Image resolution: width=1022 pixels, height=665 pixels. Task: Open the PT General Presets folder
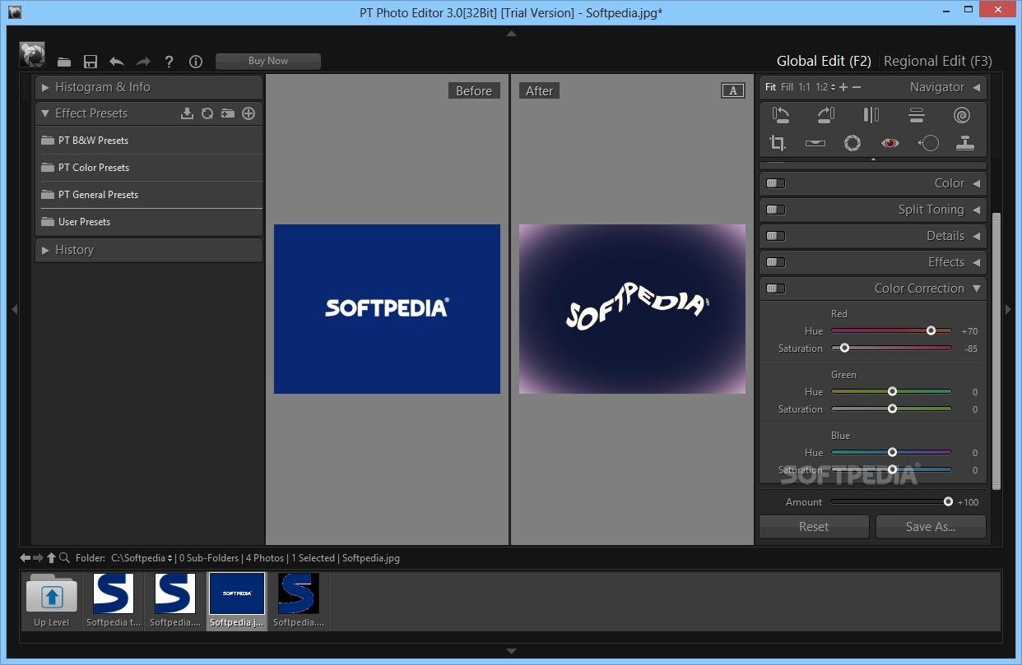[149, 195]
